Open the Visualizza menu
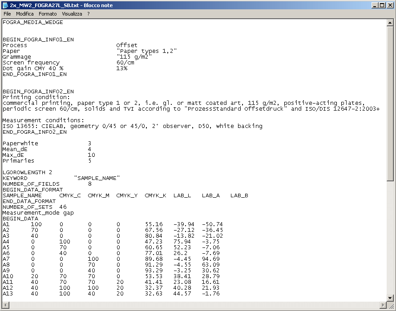 click(72, 14)
